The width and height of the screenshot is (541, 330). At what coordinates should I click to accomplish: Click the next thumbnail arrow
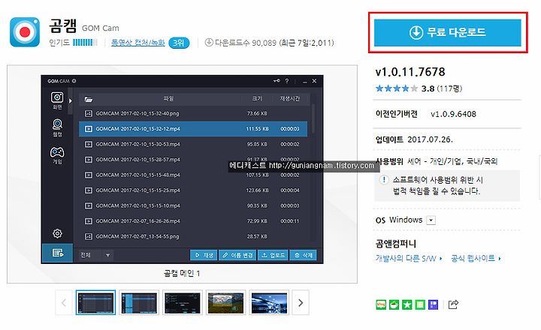coord(301,303)
